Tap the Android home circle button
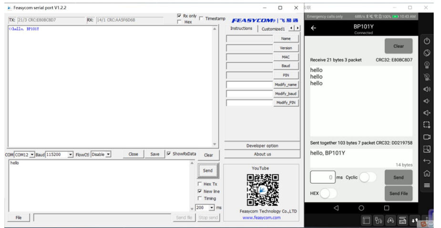 (x=361, y=208)
